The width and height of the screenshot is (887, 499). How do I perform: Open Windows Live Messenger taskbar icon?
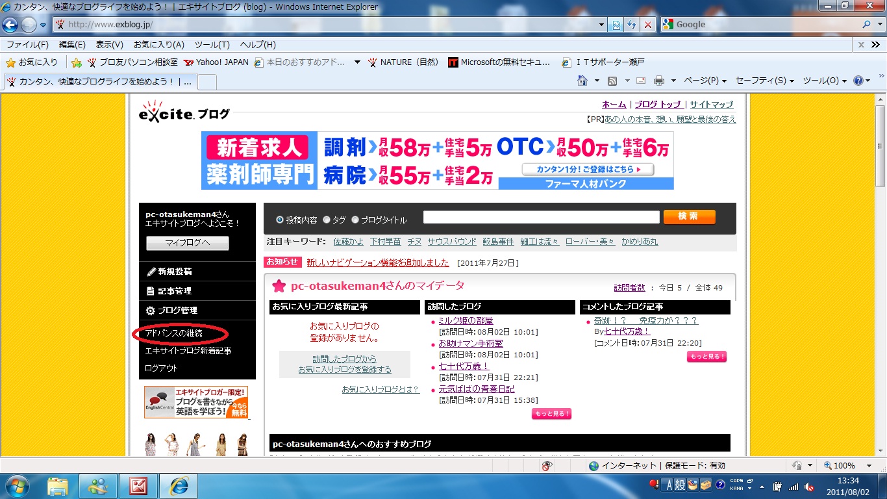point(99,485)
